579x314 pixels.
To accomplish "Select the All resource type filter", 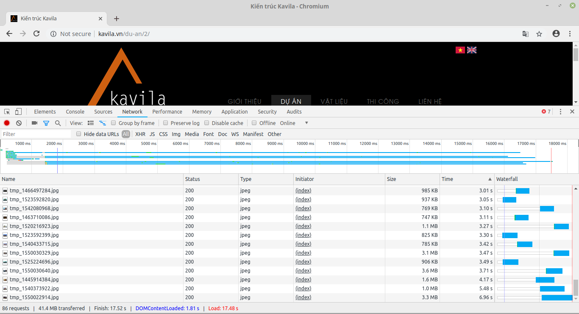I will tap(126, 134).
